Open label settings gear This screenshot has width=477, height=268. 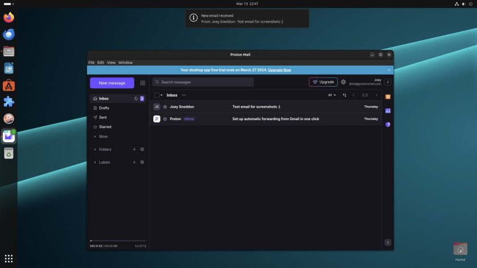[x=142, y=163]
